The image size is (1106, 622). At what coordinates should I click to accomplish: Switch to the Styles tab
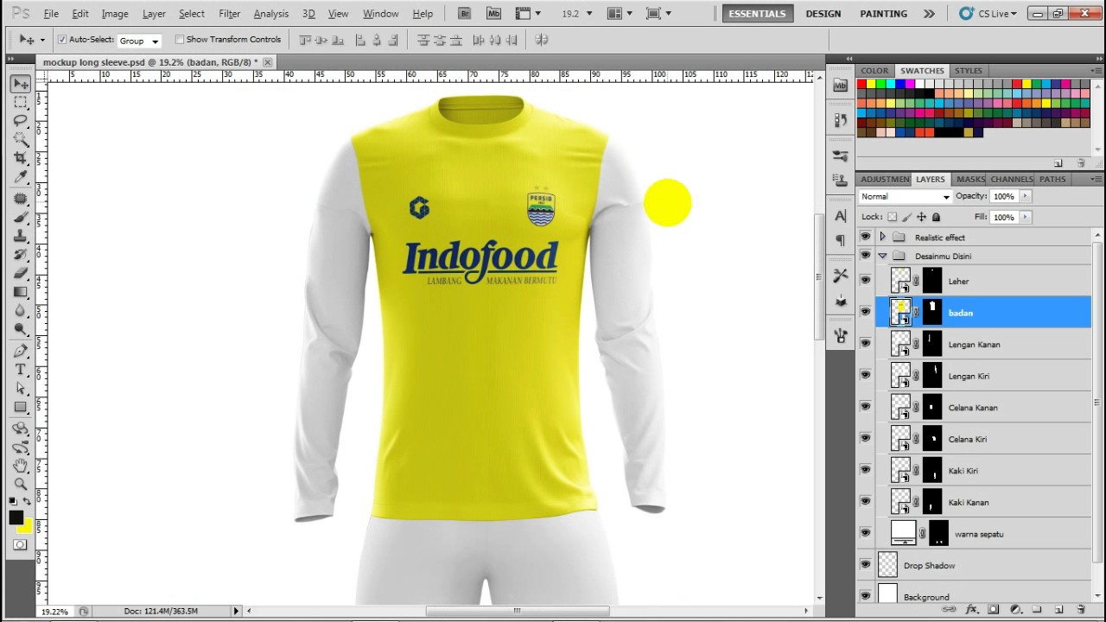coord(968,71)
